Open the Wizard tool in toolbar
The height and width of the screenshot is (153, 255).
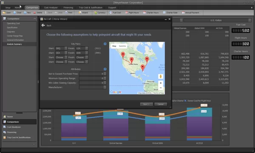click(83, 13)
